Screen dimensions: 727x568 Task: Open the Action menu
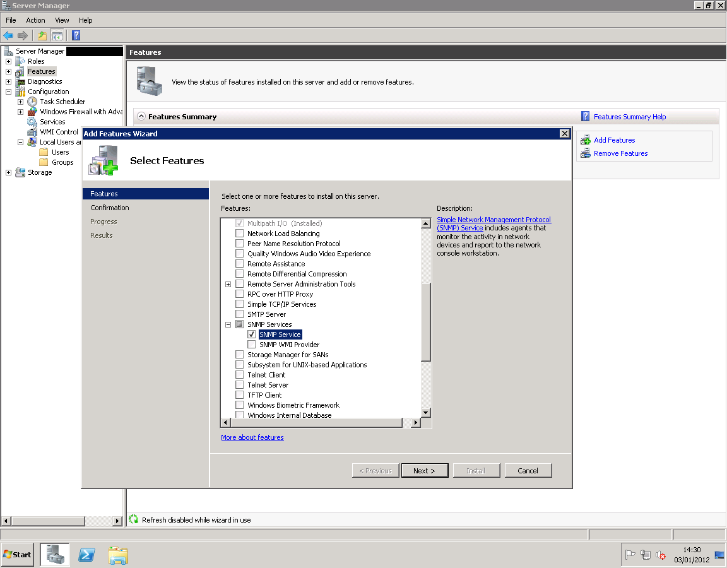coord(36,20)
